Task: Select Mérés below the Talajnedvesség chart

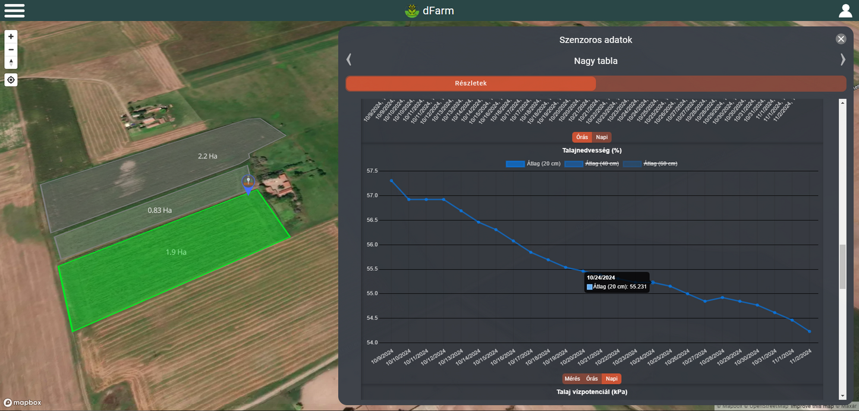Action: [x=572, y=379]
